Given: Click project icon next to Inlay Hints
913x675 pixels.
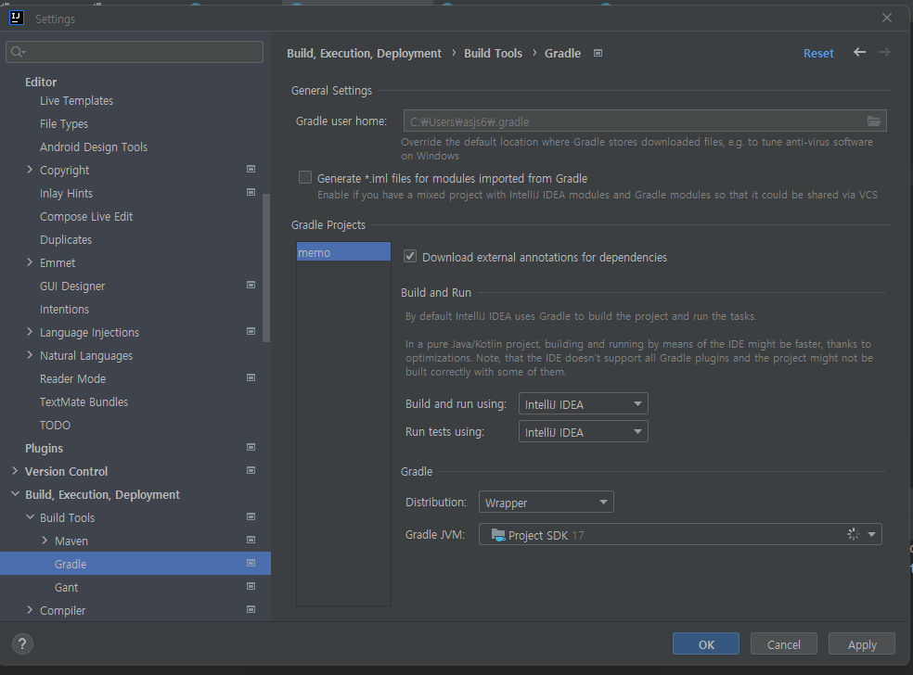Looking at the screenshot, I should [x=251, y=192].
